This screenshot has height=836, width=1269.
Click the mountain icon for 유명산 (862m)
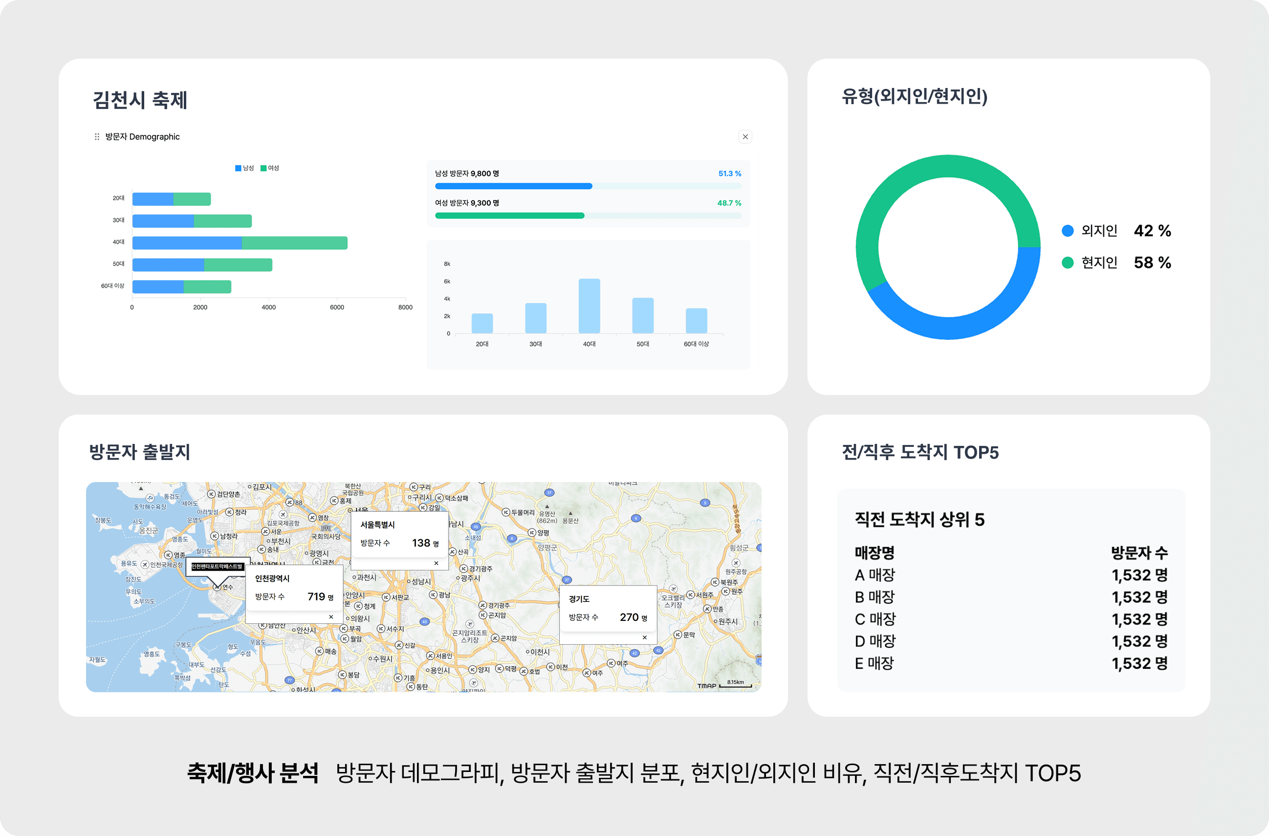pyautogui.click(x=547, y=508)
